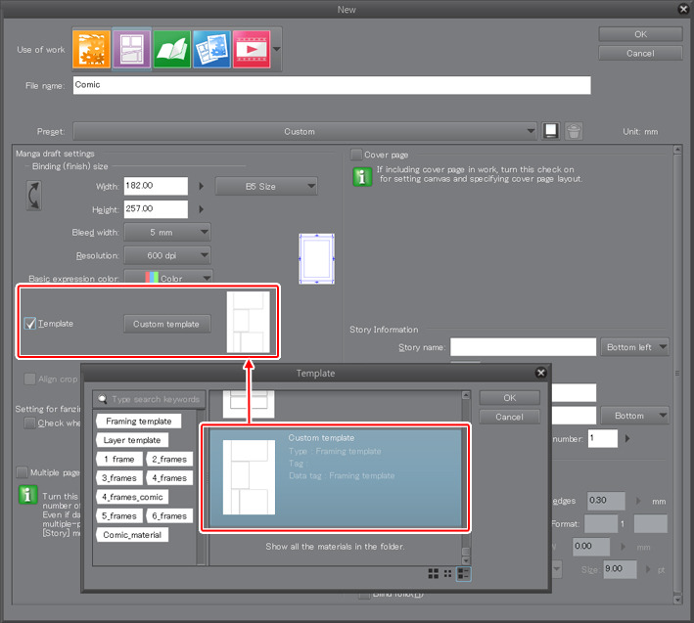The image size is (694, 623).
Task: Click the start number field
Action: click(x=603, y=438)
